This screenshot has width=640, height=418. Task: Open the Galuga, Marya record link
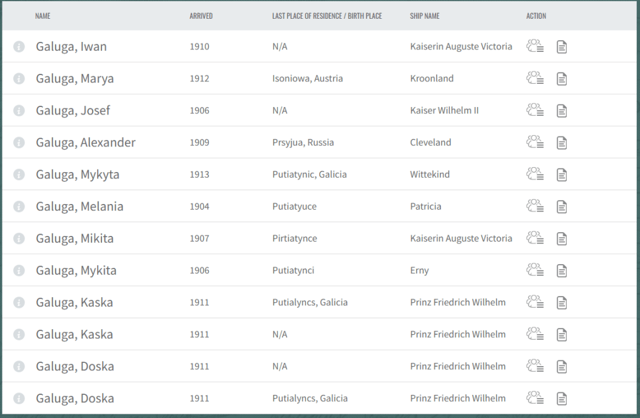coord(74,79)
